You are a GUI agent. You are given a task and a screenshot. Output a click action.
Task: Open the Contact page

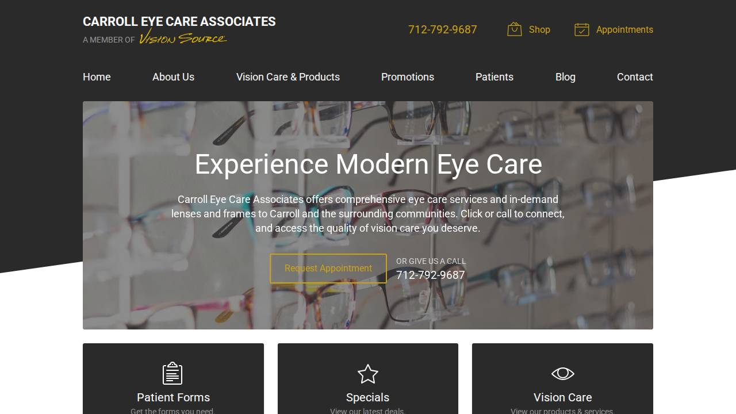[635, 77]
